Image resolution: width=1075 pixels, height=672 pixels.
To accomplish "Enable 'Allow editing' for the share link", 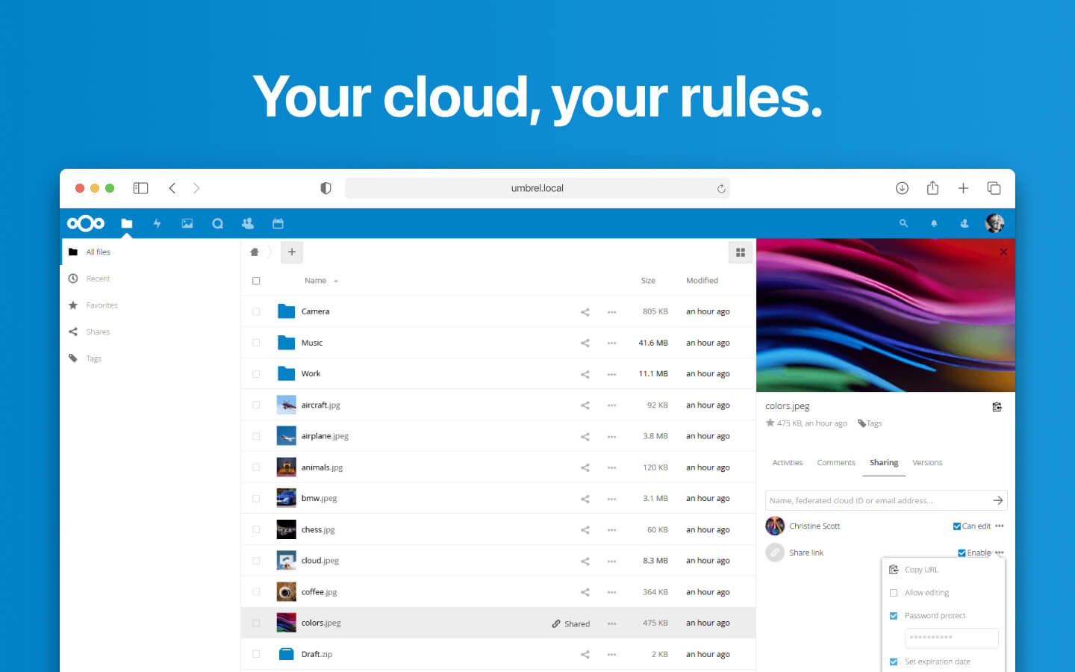I will (894, 592).
